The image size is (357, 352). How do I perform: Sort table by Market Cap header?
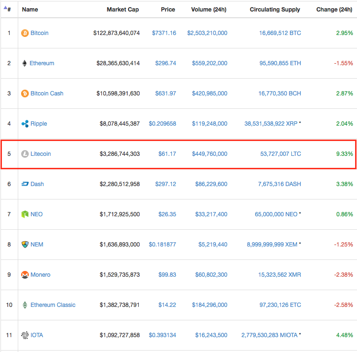click(x=123, y=10)
